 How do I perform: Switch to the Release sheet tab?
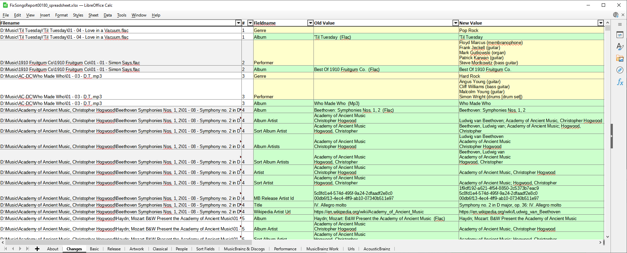(x=114, y=249)
